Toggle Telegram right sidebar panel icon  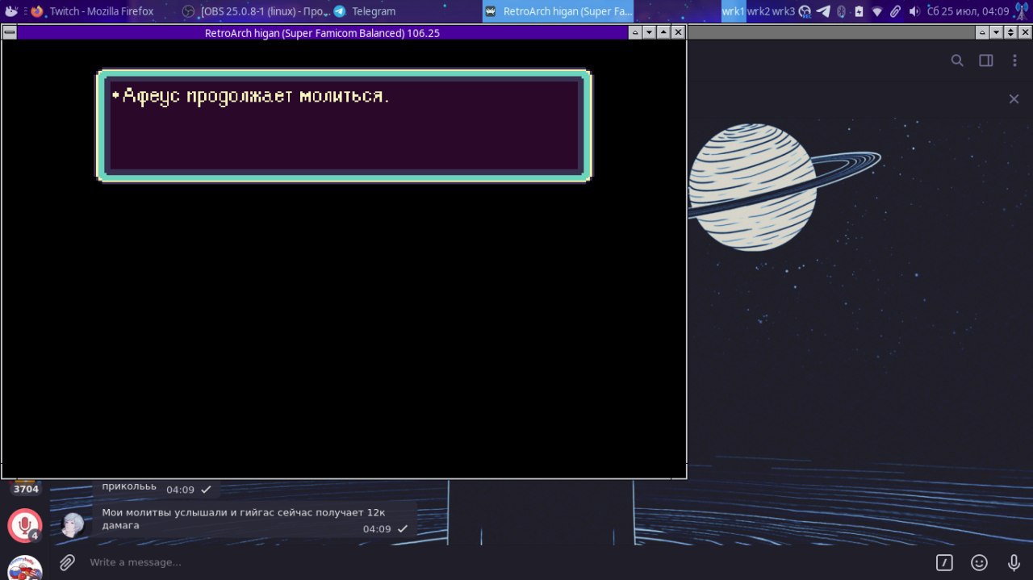coord(985,61)
